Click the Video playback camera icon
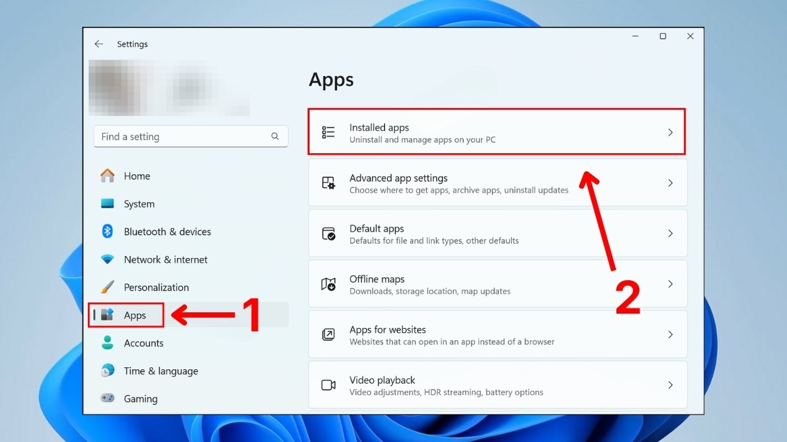The width and height of the screenshot is (787, 442). 328,385
